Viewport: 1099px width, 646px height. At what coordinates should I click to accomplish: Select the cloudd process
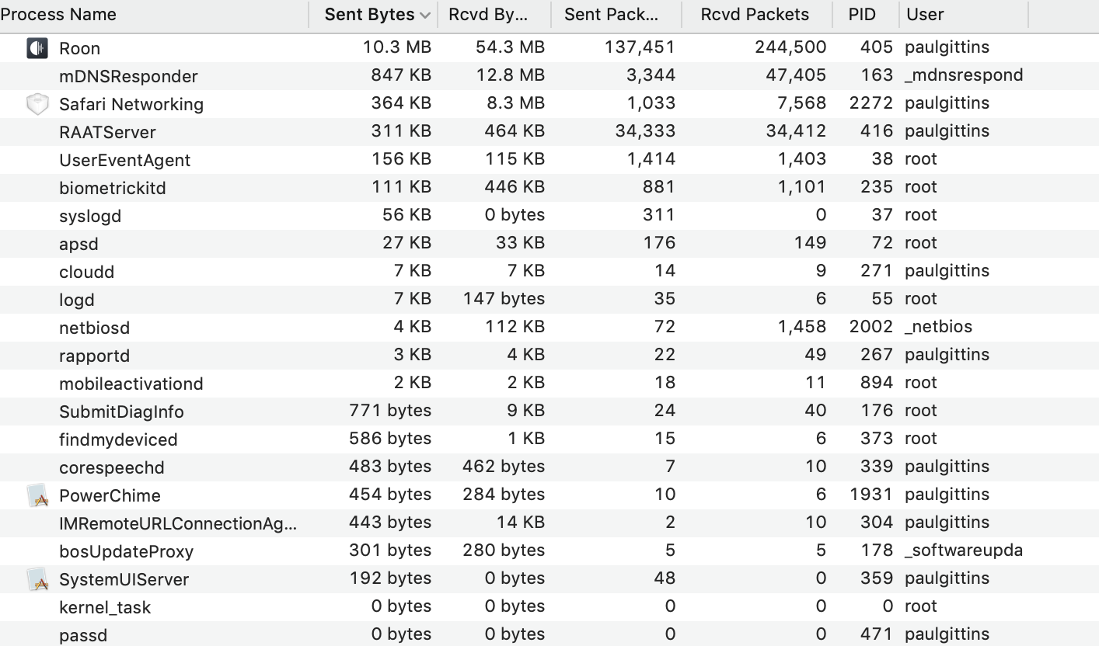(x=86, y=272)
